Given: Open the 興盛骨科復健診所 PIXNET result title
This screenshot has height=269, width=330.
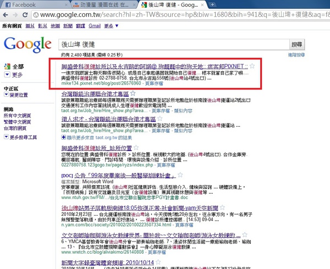Looking at the screenshot, I should (155, 66).
